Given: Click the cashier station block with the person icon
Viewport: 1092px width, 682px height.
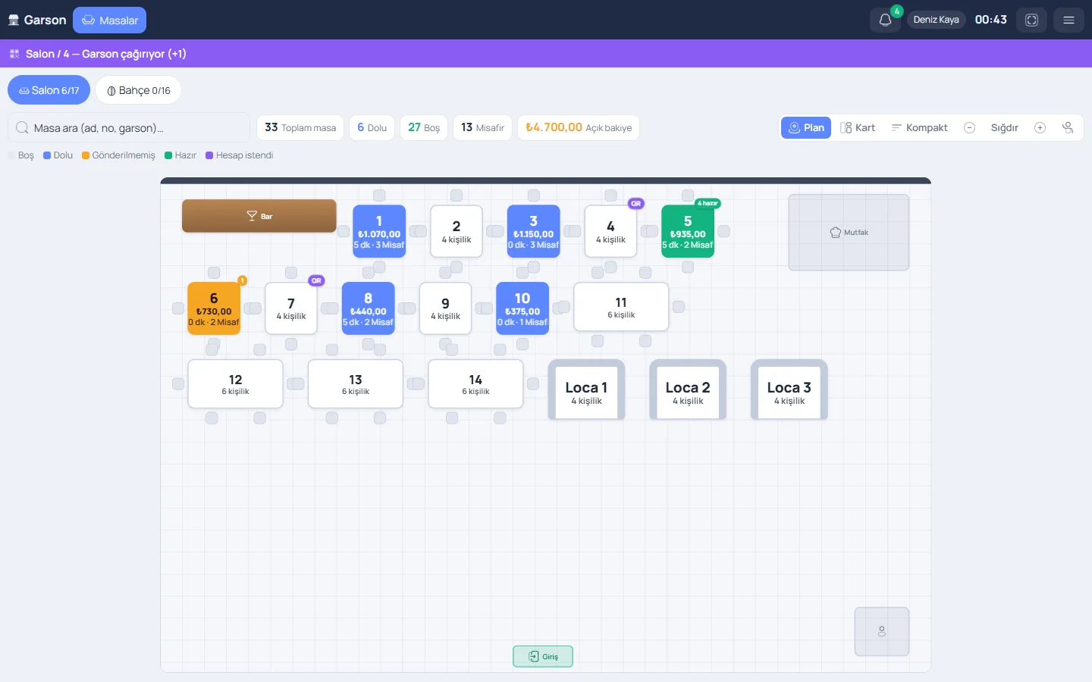Looking at the screenshot, I should coord(882,631).
